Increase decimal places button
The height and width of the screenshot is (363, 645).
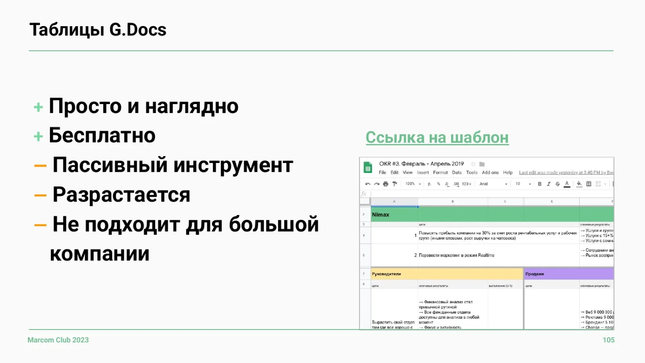456,184
